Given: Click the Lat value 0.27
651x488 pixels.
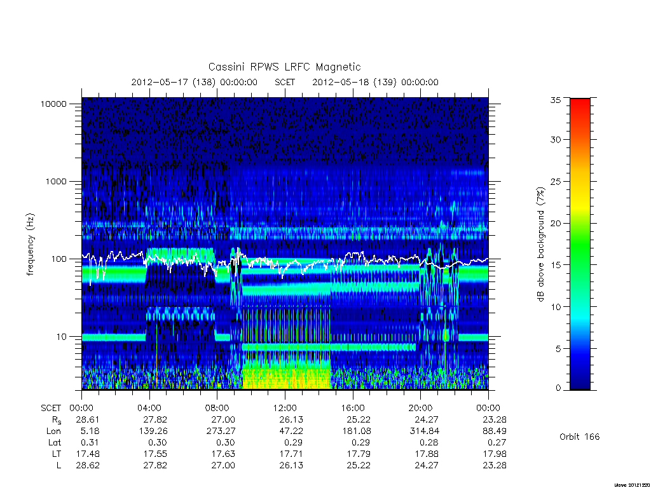Looking at the screenshot, I should (497, 442).
